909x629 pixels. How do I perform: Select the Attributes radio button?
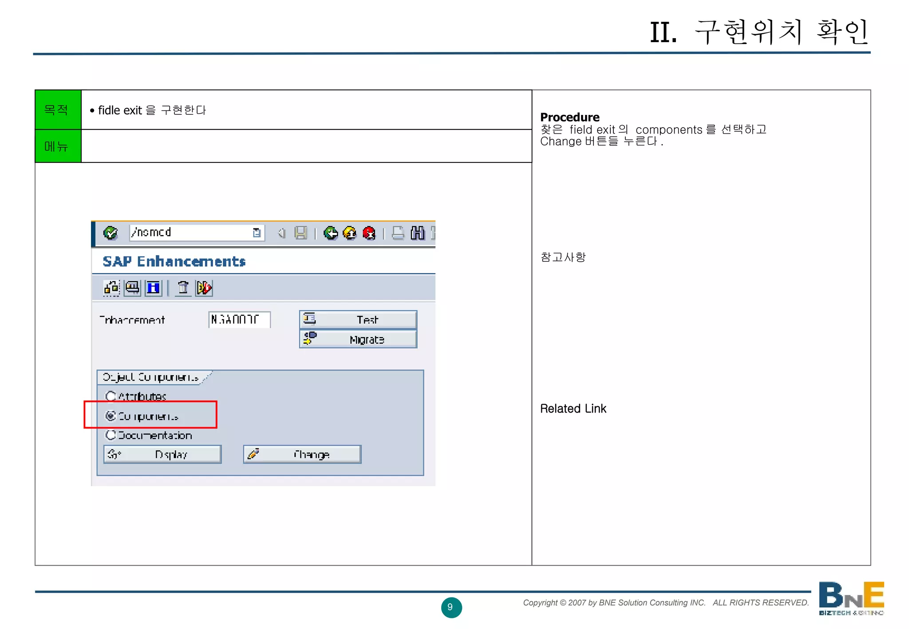(x=111, y=396)
